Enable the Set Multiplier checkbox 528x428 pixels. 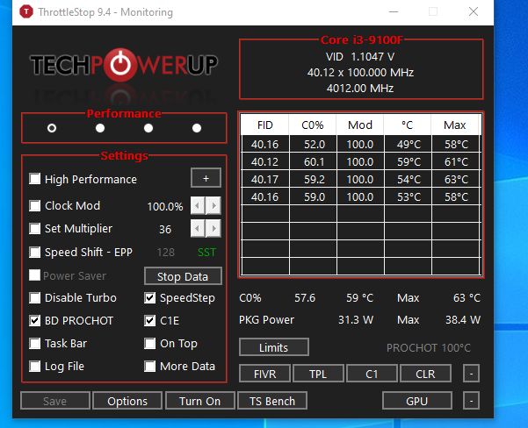click(x=34, y=229)
